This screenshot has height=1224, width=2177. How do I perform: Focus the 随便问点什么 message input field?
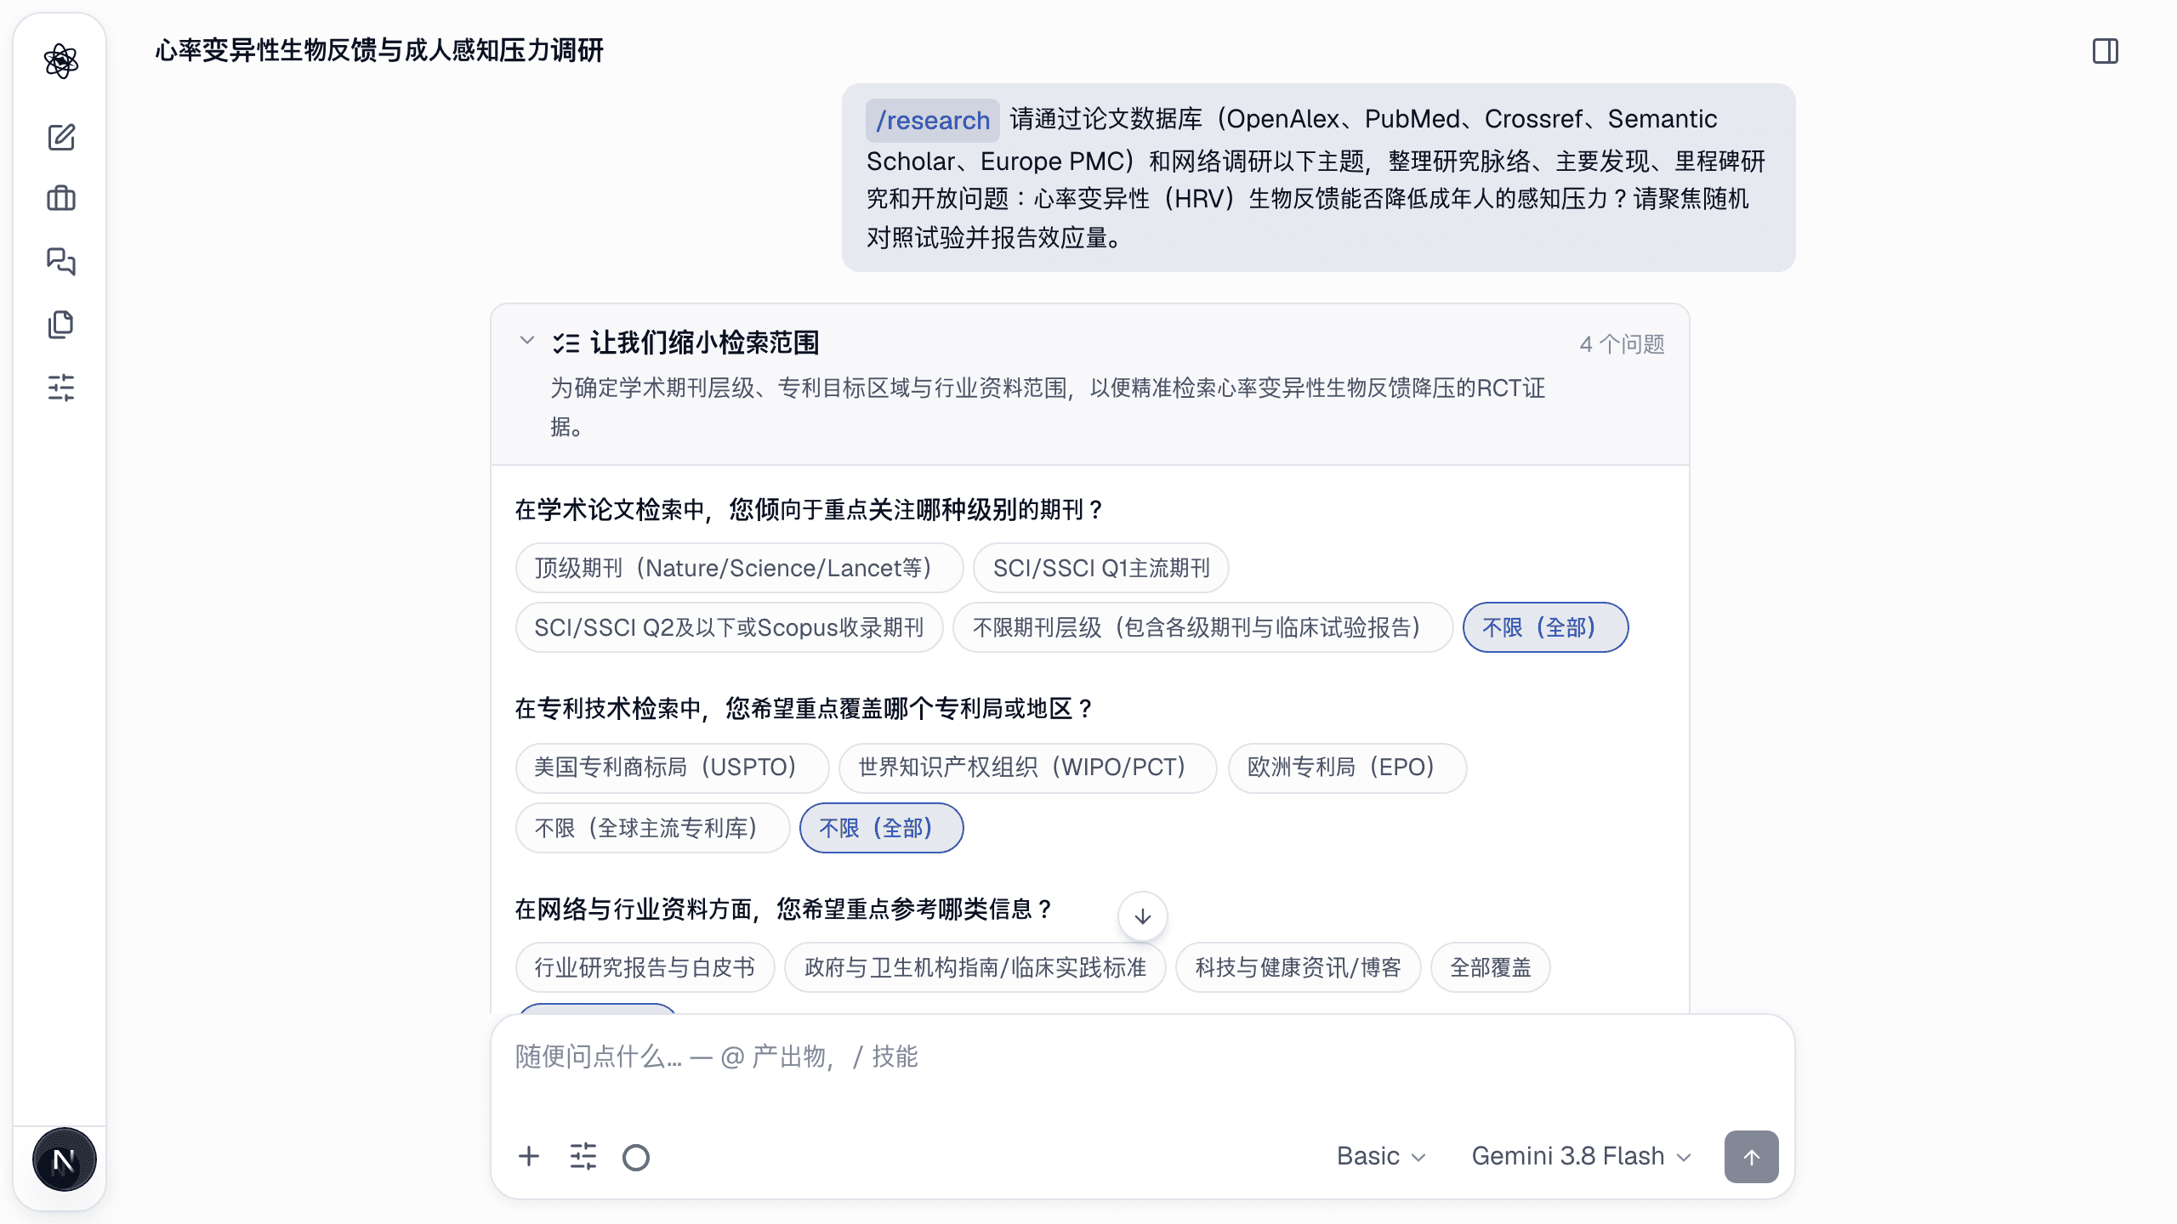click(1143, 1057)
